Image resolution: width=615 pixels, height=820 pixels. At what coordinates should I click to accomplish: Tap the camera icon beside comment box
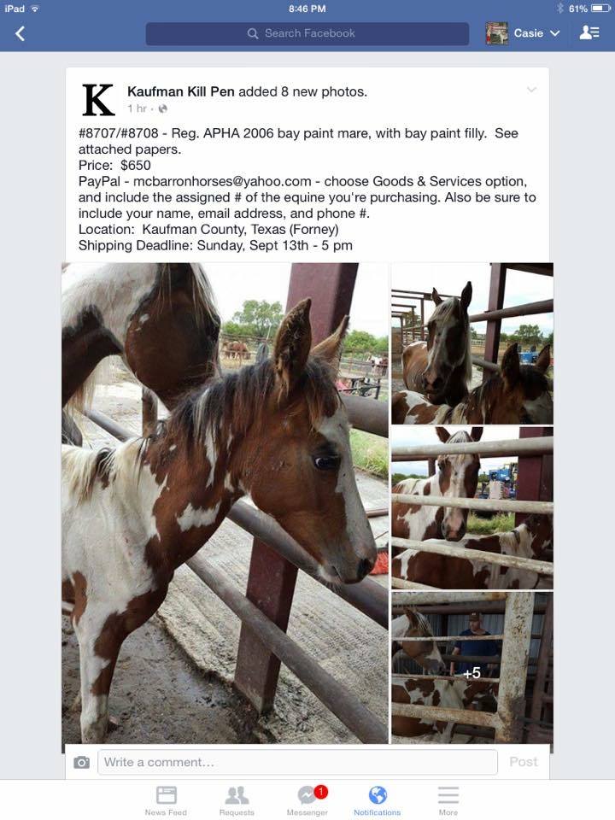82,762
